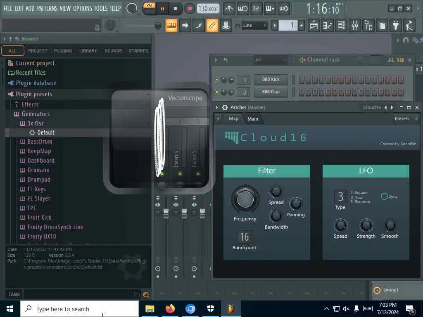The width and height of the screenshot is (423, 317).
Task: Open Windows Security shield in taskbar
Action: coord(210,309)
